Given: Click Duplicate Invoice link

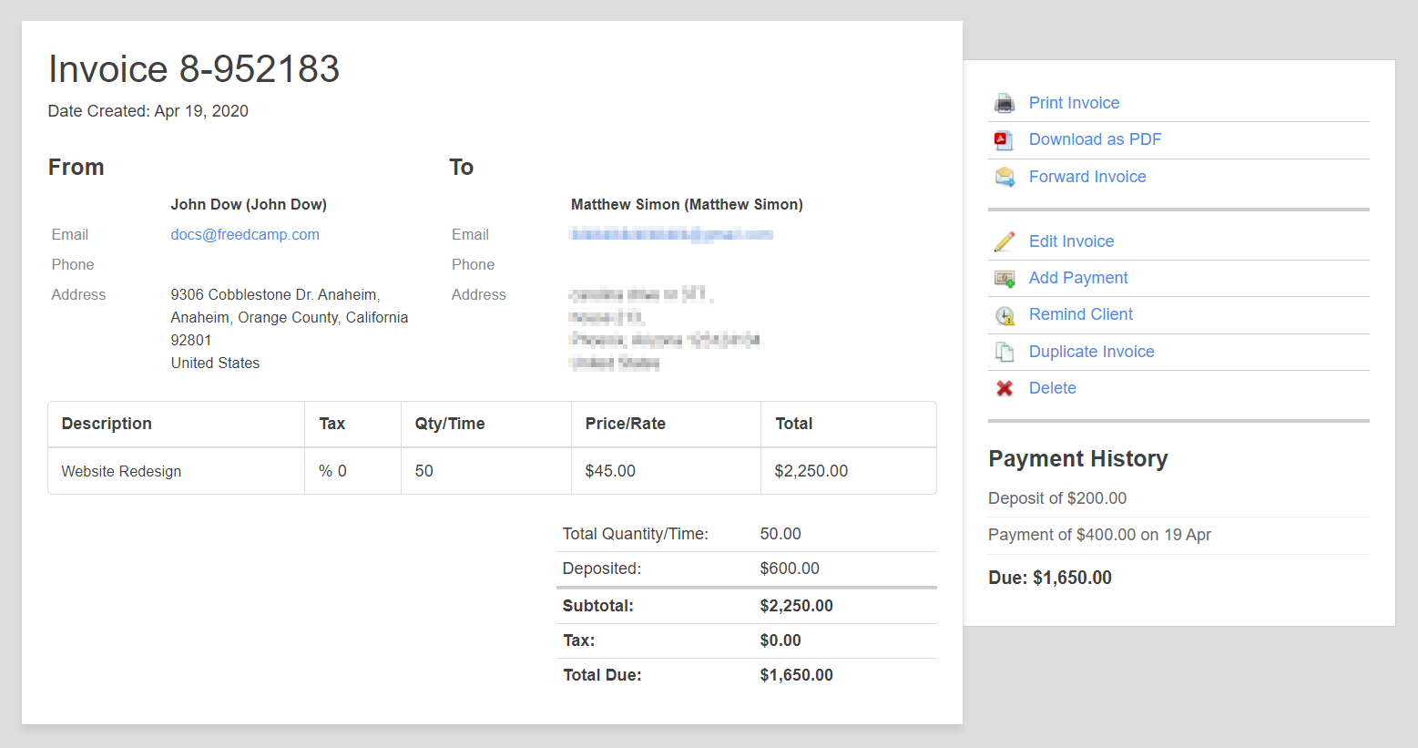Looking at the screenshot, I should [1091, 352].
